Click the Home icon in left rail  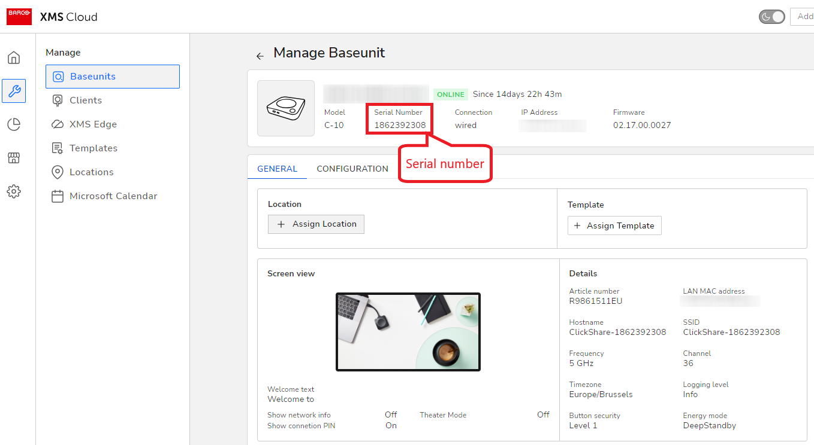(14, 58)
